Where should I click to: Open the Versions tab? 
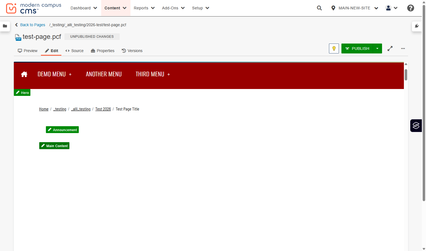132,51
